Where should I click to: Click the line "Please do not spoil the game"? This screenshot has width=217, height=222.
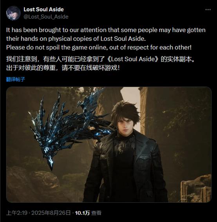click(x=99, y=48)
